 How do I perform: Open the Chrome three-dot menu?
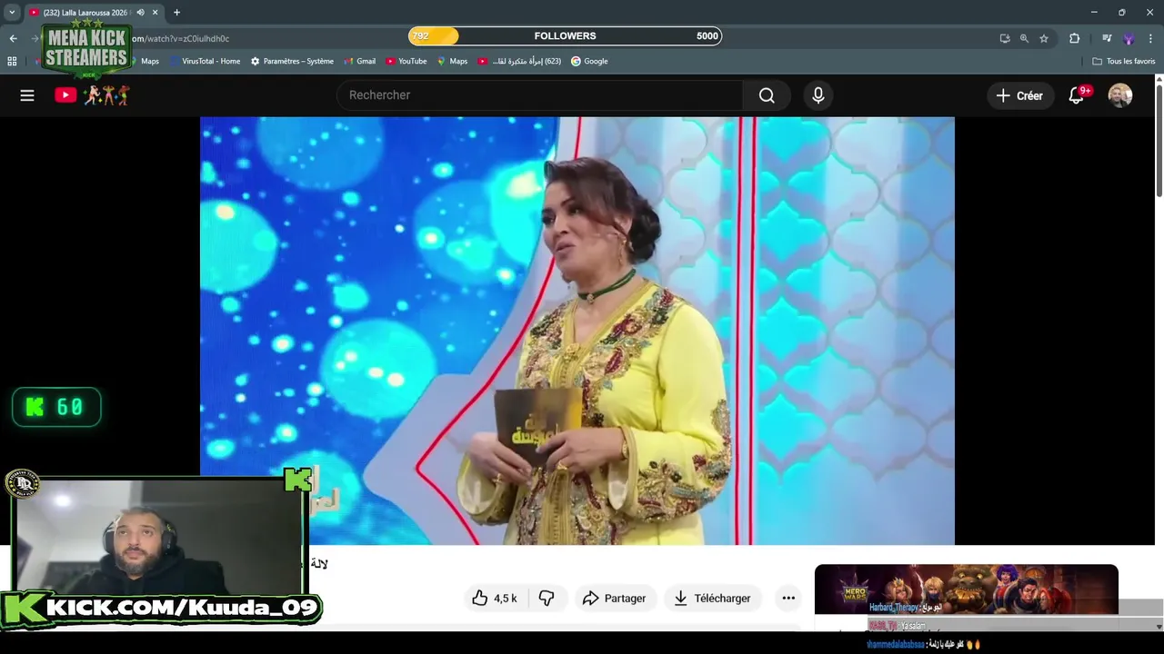[1150, 38]
